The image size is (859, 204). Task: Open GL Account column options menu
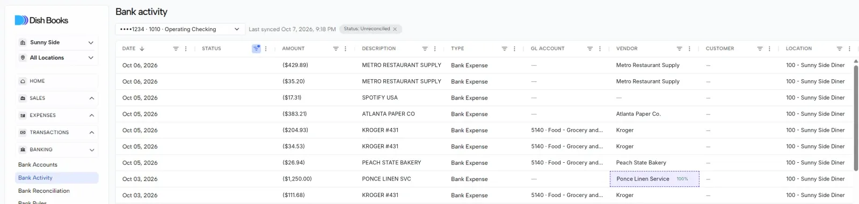coord(600,49)
